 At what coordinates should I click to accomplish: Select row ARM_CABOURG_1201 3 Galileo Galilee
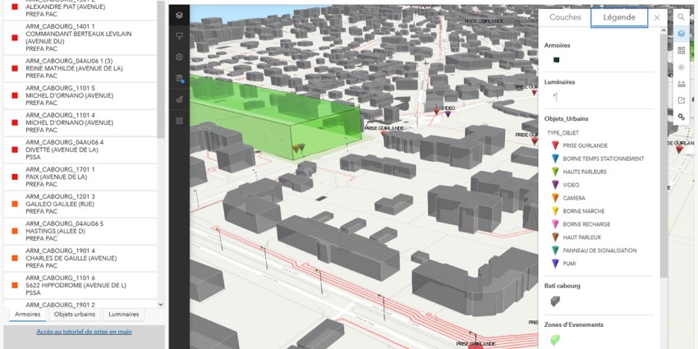pyautogui.click(x=80, y=204)
